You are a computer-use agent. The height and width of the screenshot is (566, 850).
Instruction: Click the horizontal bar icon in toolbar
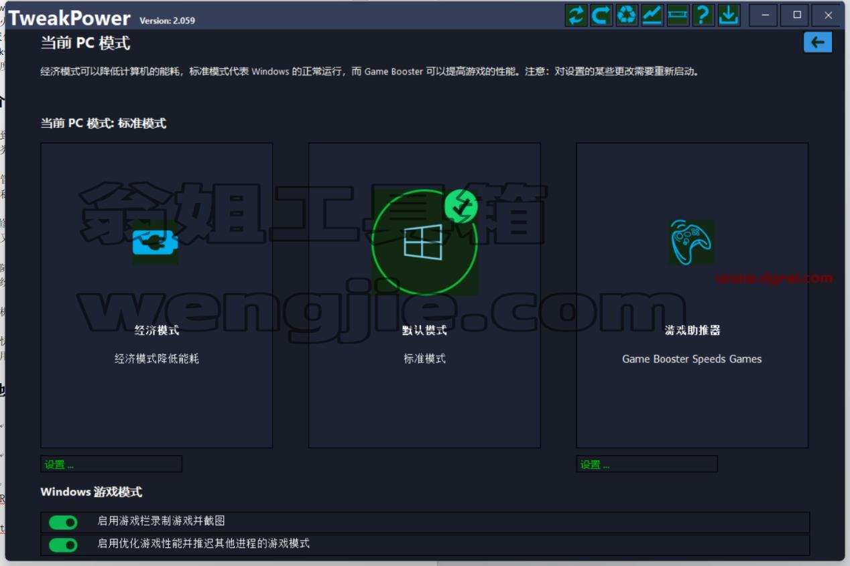[678, 15]
